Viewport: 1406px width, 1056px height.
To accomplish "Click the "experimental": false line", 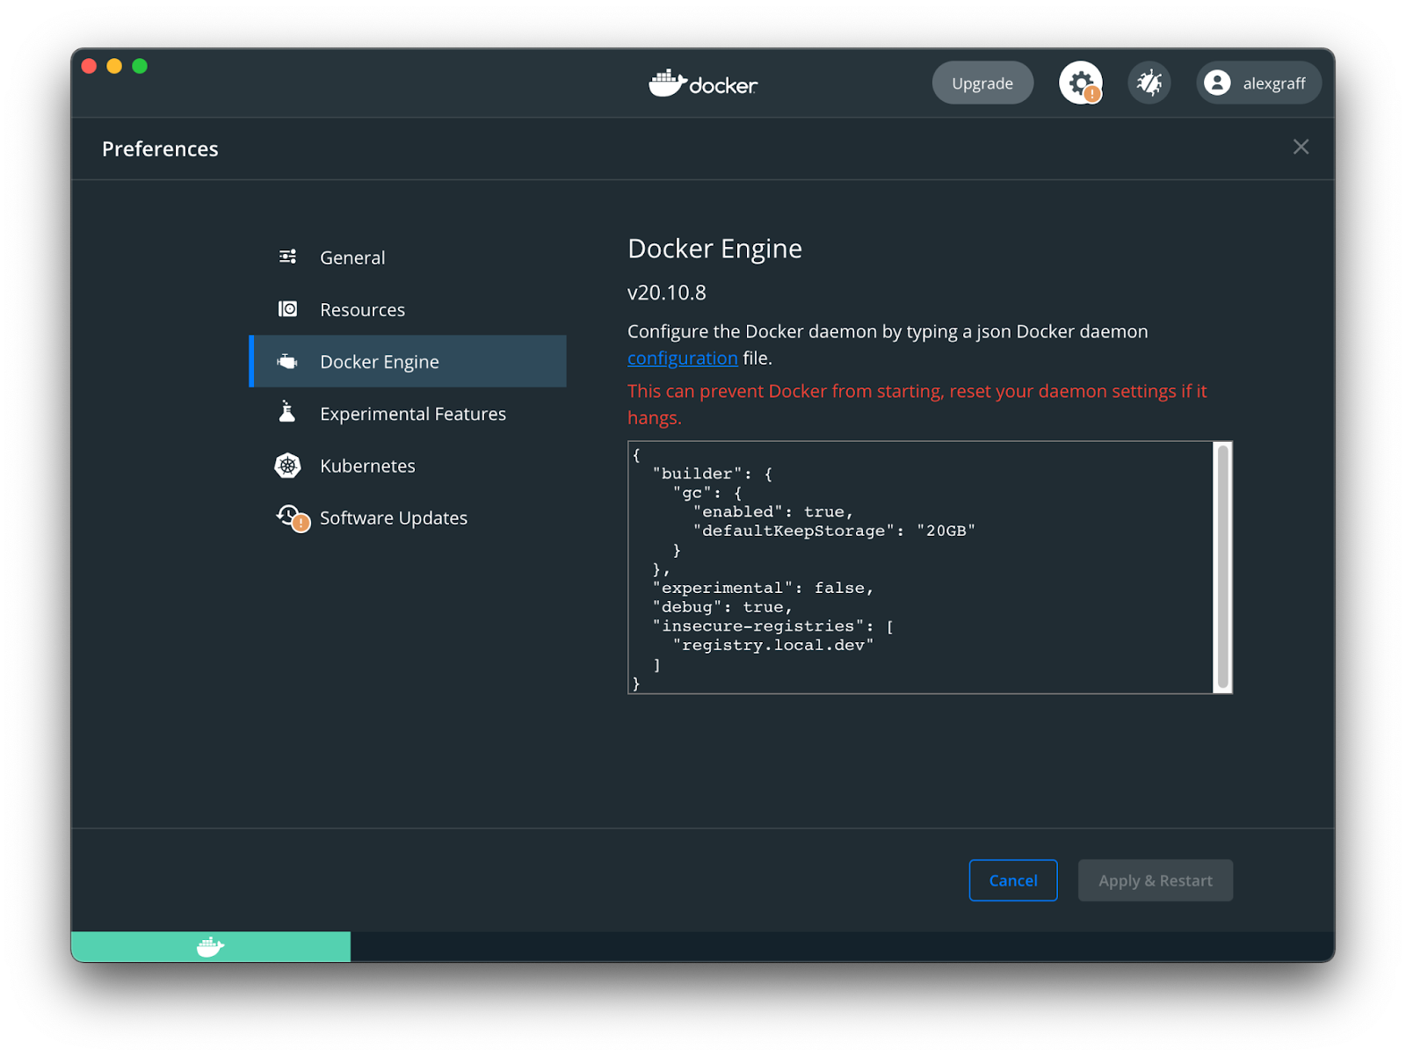I will point(763,588).
